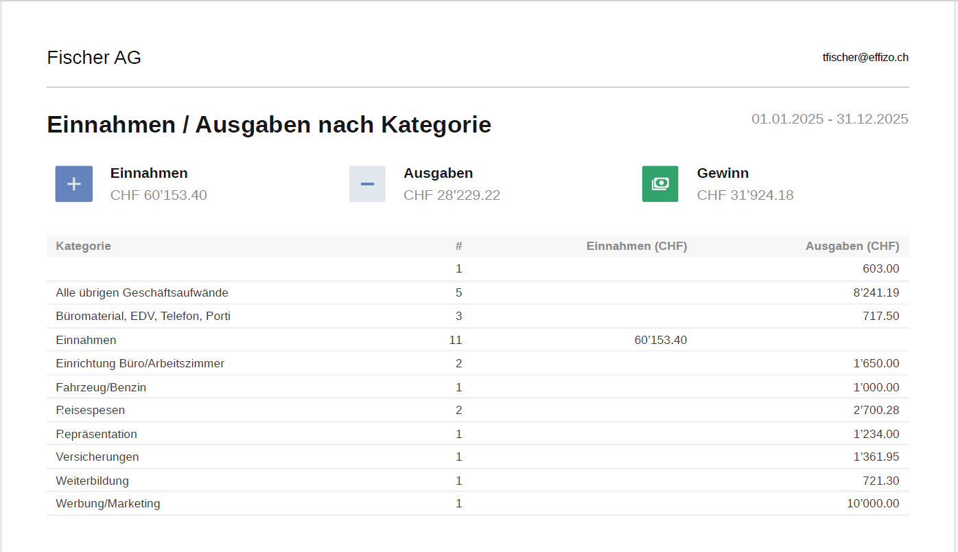Click the Weiterbildung category row

click(x=92, y=481)
